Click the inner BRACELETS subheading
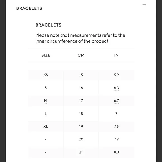Image resolution: width=162 pixels, height=162 pixels. point(48,25)
